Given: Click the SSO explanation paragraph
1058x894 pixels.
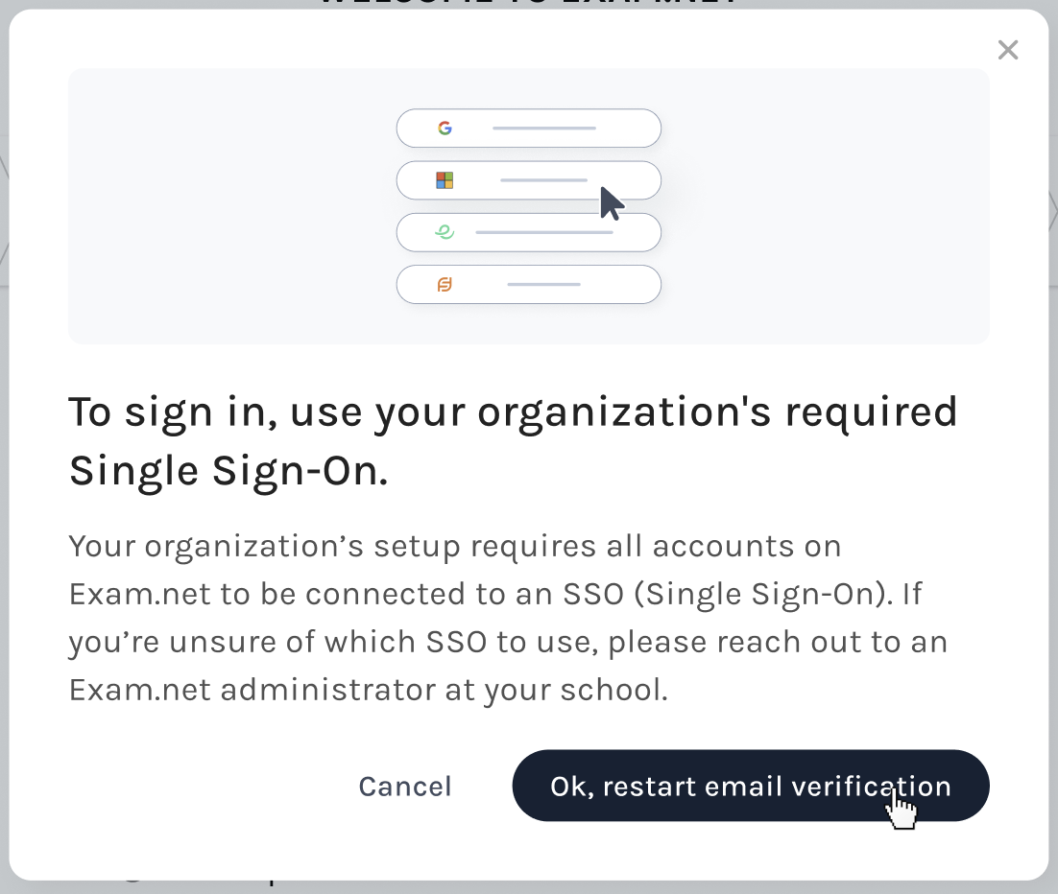Looking at the screenshot, I should tap(508, 618).
